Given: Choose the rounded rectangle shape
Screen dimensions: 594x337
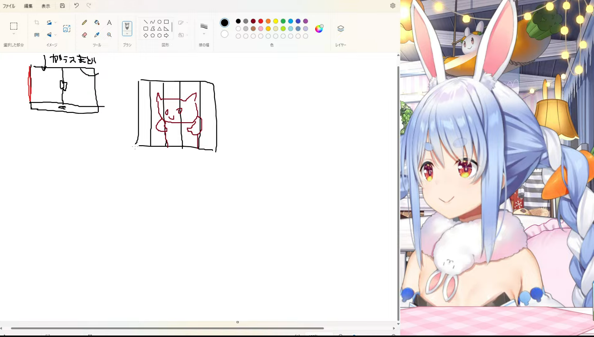Looking at the screenshot, I should pyautogui.click(x=146, y=29).
